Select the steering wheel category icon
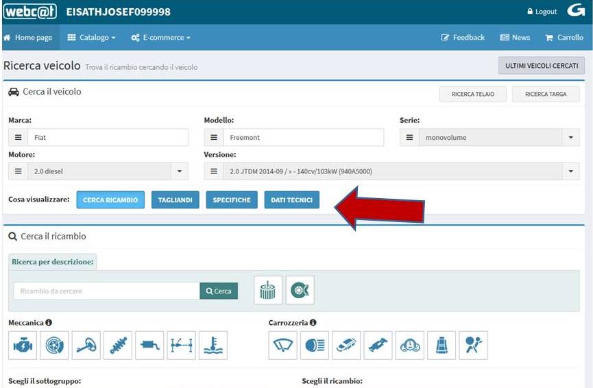The image size is (593, 388). pos(86,345)
